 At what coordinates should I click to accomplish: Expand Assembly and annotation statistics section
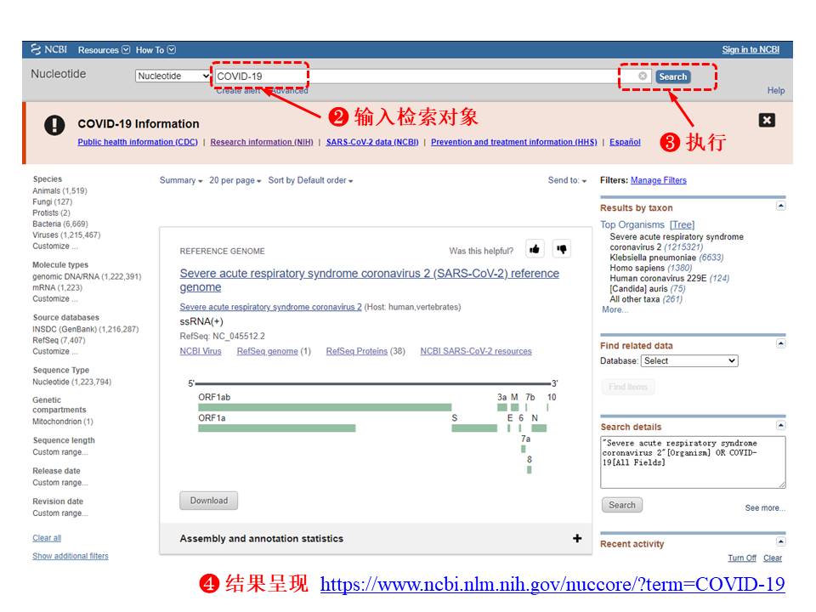(x=577, y=538)
